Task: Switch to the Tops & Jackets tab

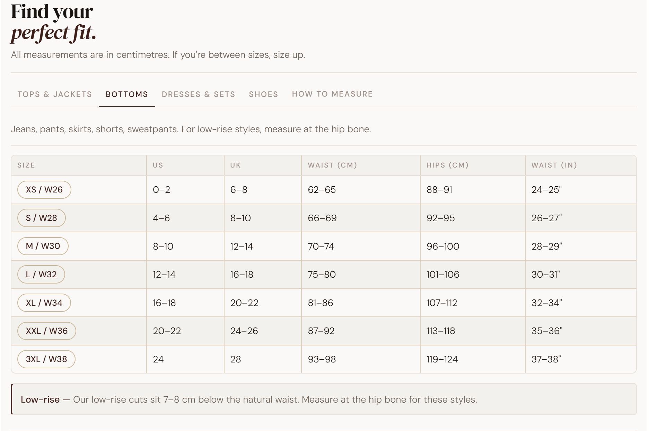Action: click(x=55, y=94)
